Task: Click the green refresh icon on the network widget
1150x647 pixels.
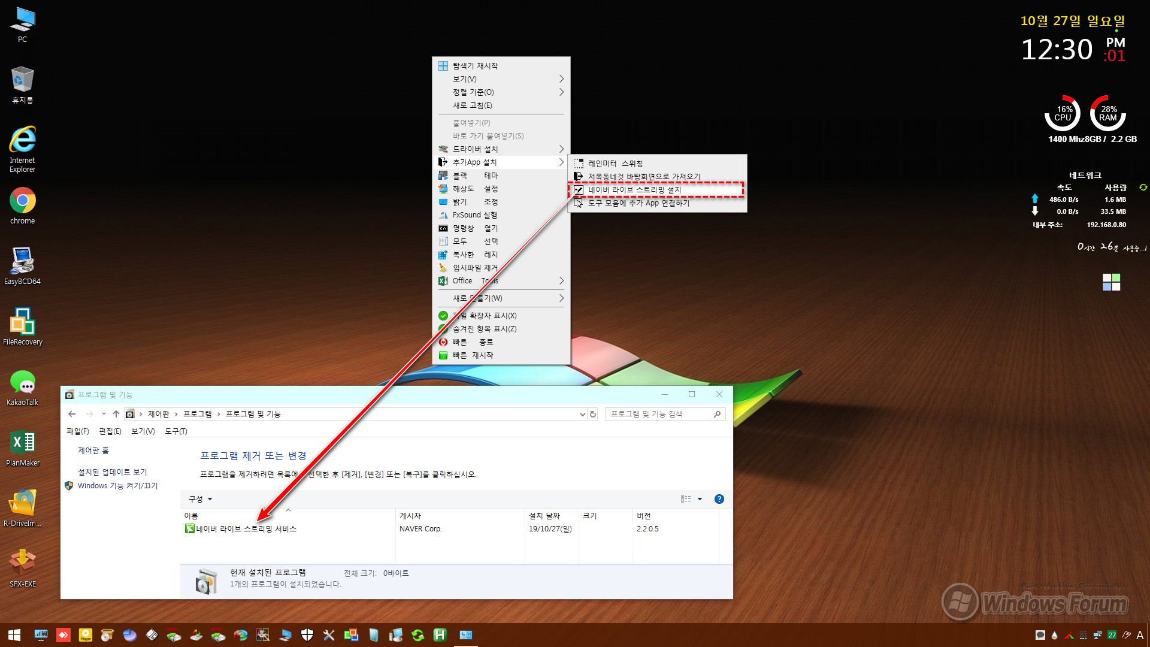Action: coord(1143,188)
